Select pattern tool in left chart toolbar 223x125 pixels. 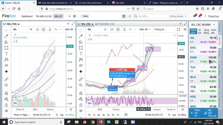click(x=6, y=59)
